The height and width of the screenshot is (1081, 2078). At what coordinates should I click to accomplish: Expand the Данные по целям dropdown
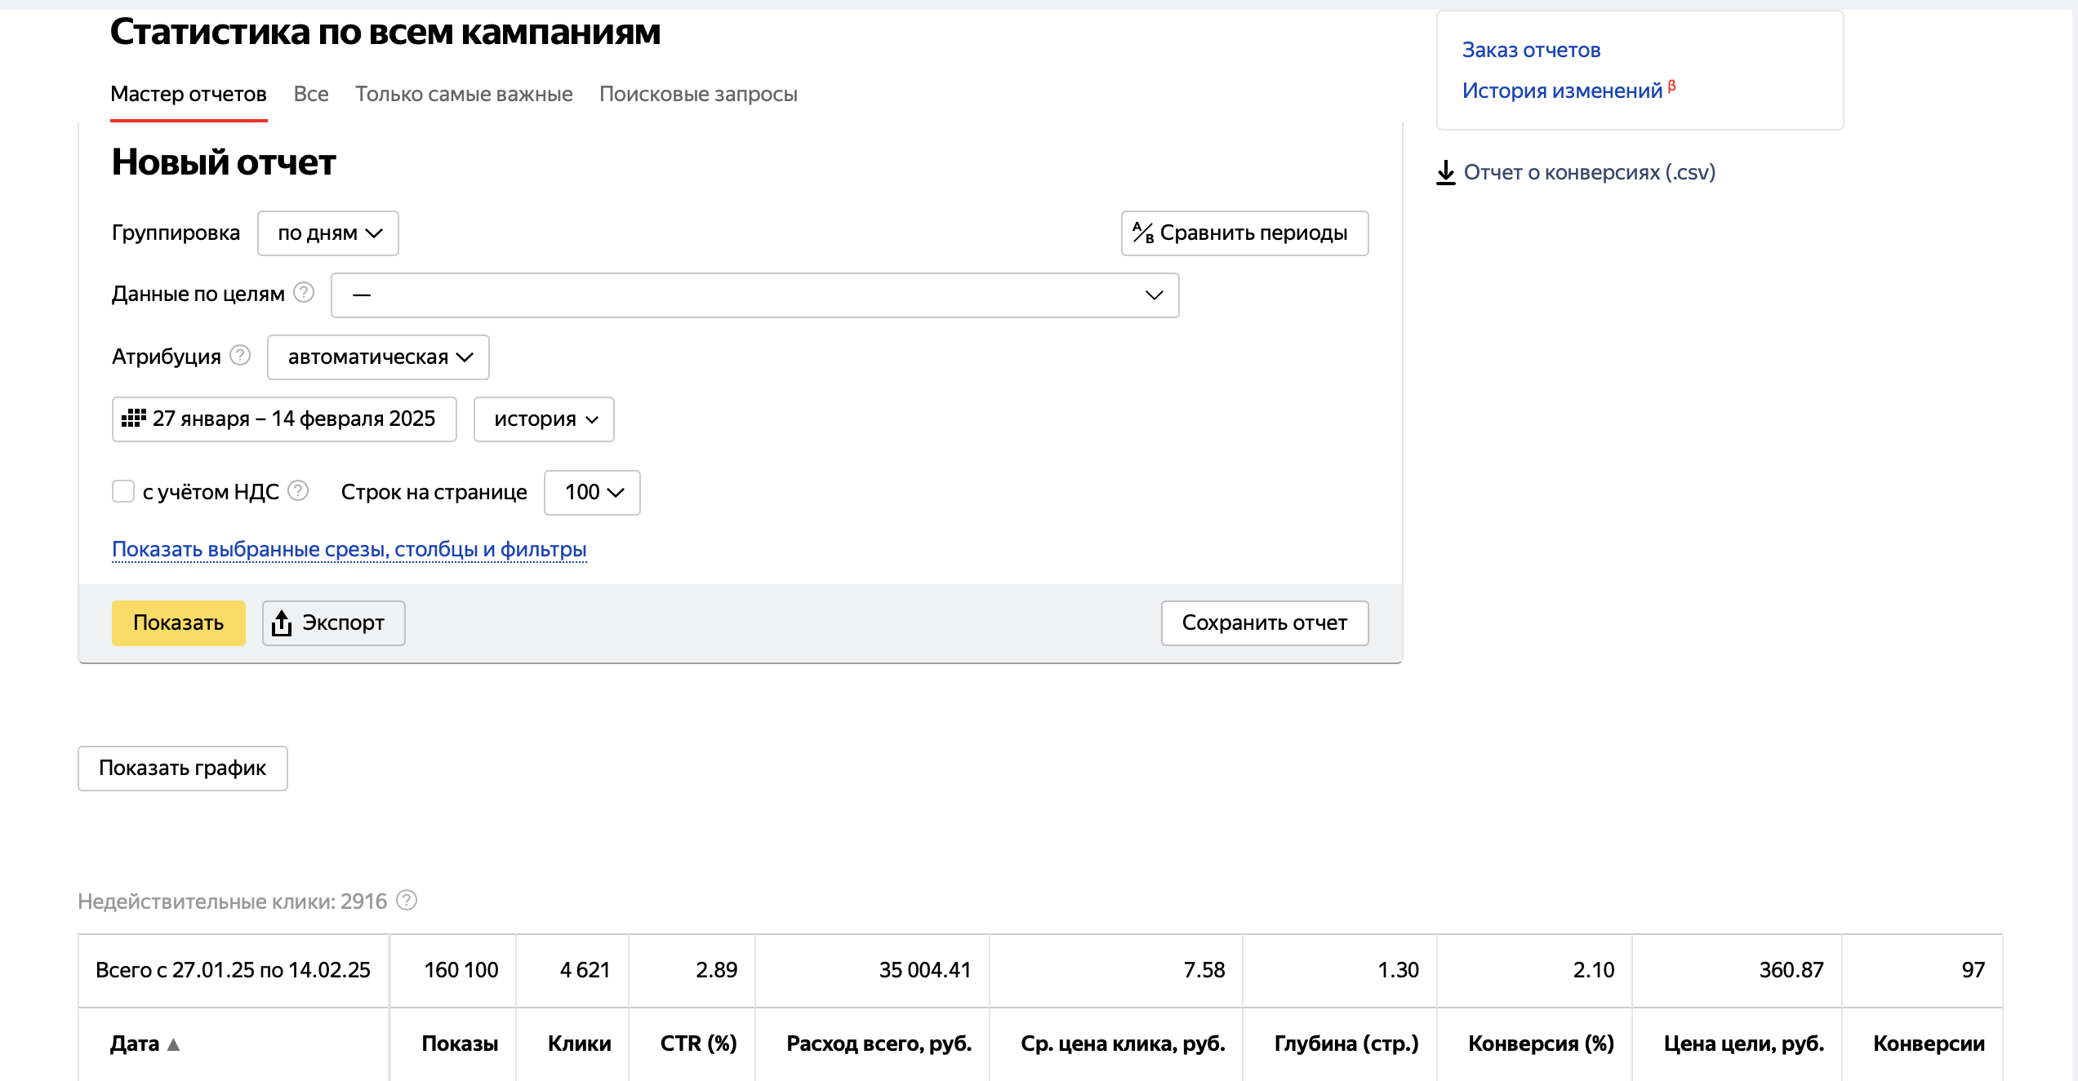click(754, 295)
